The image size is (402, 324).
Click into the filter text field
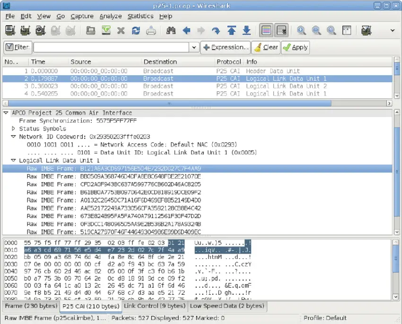(111, 47)
